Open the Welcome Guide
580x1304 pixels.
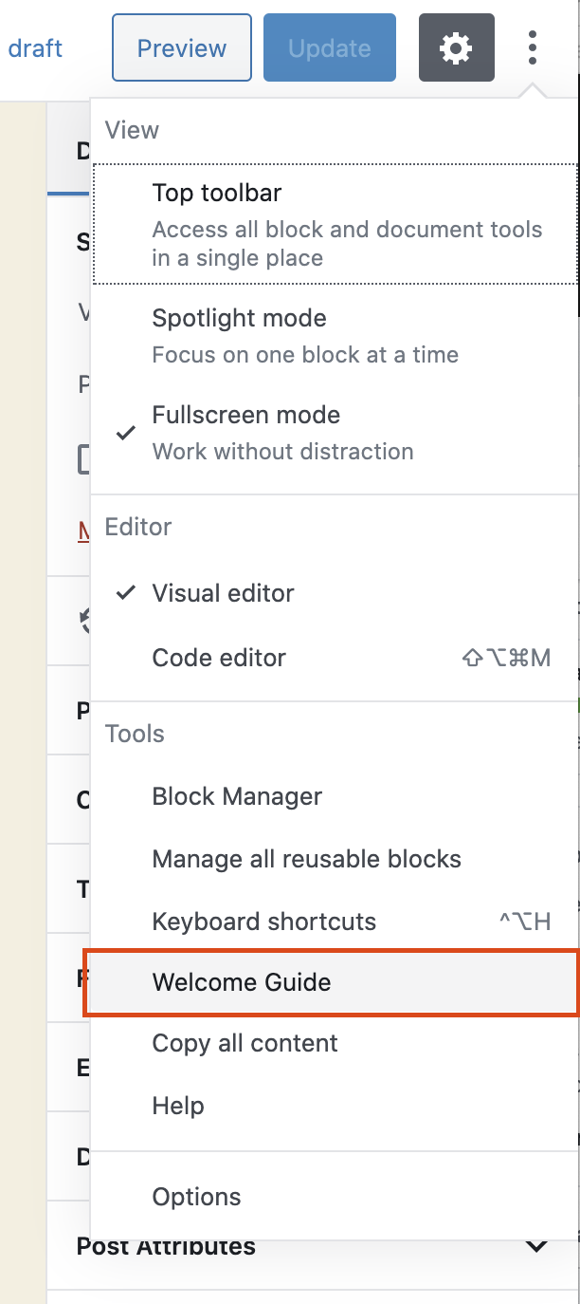pyautogui.click(x=242, y=982)
